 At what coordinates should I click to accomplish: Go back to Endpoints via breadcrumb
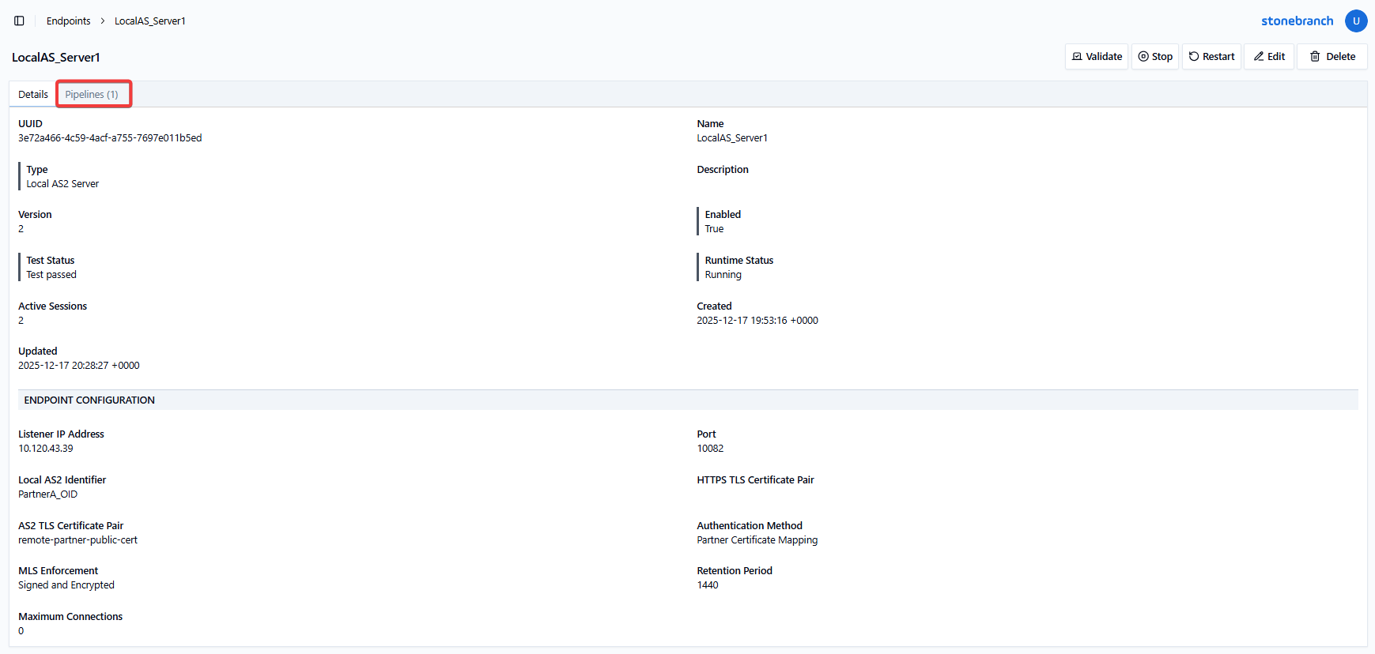coord(68,21)
